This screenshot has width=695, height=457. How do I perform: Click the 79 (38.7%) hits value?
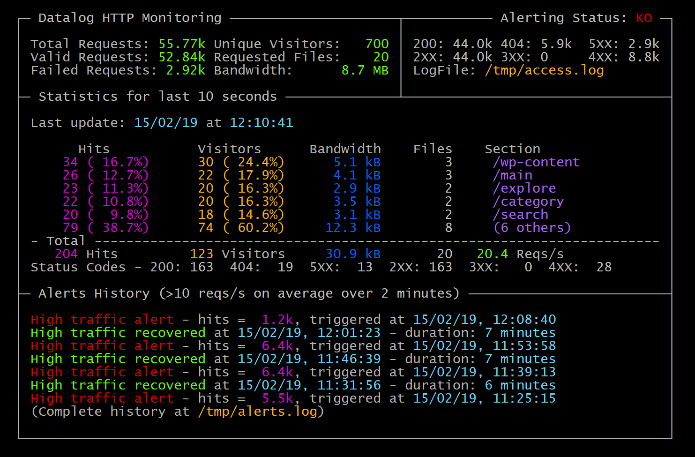coord(106,228)
